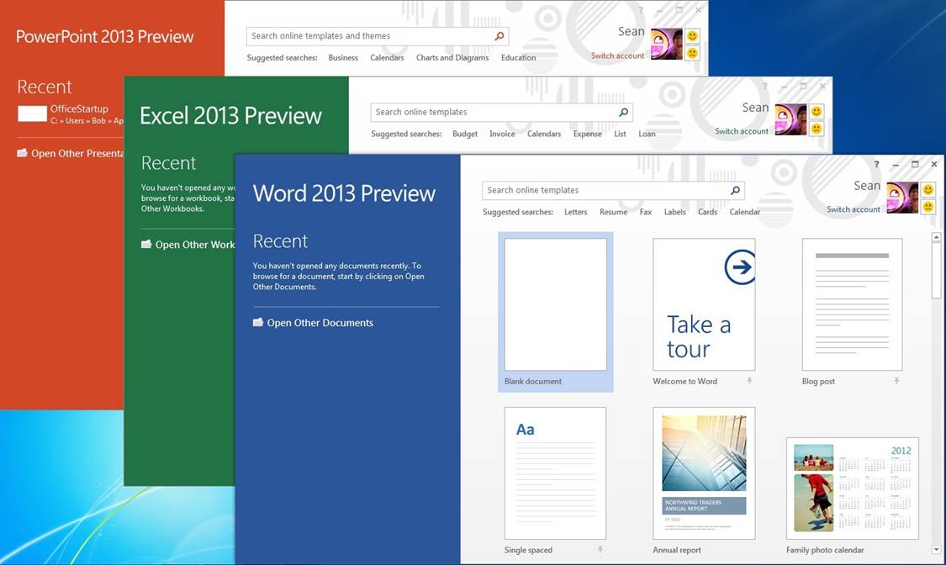The height and width of the screenshot is (565, 946).
Task: Click the Help question mark in Word window
Action: pos(876,165)
